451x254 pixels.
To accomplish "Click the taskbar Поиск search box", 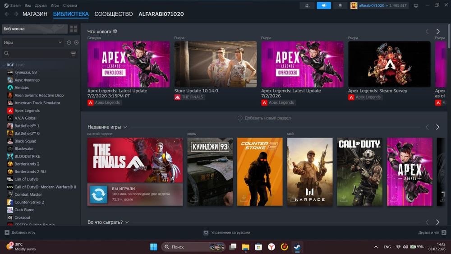I will [x=193, y=247].
